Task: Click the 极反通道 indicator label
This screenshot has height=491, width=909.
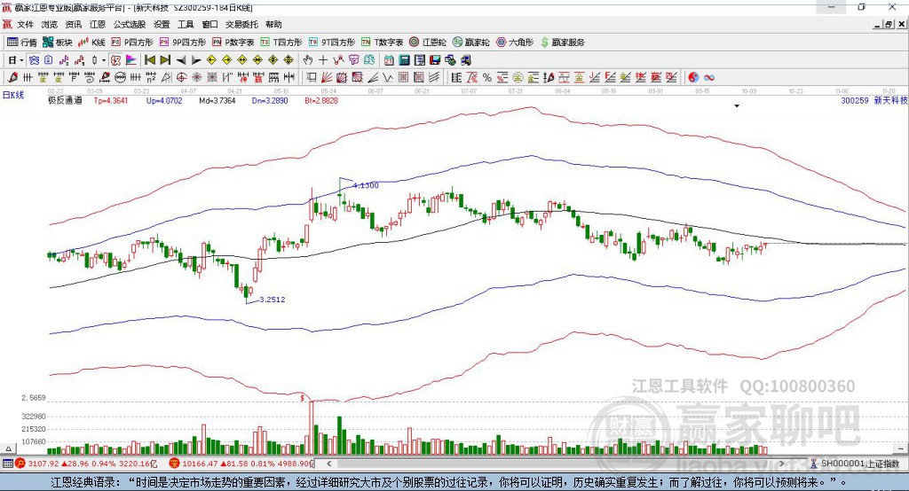Action: point(65,100)
